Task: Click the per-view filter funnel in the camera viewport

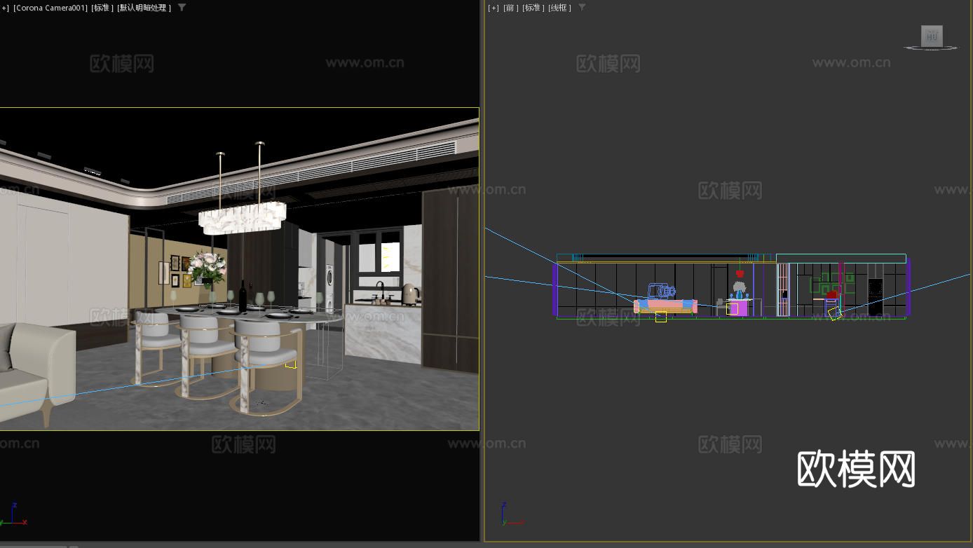Action: point(182,8)
